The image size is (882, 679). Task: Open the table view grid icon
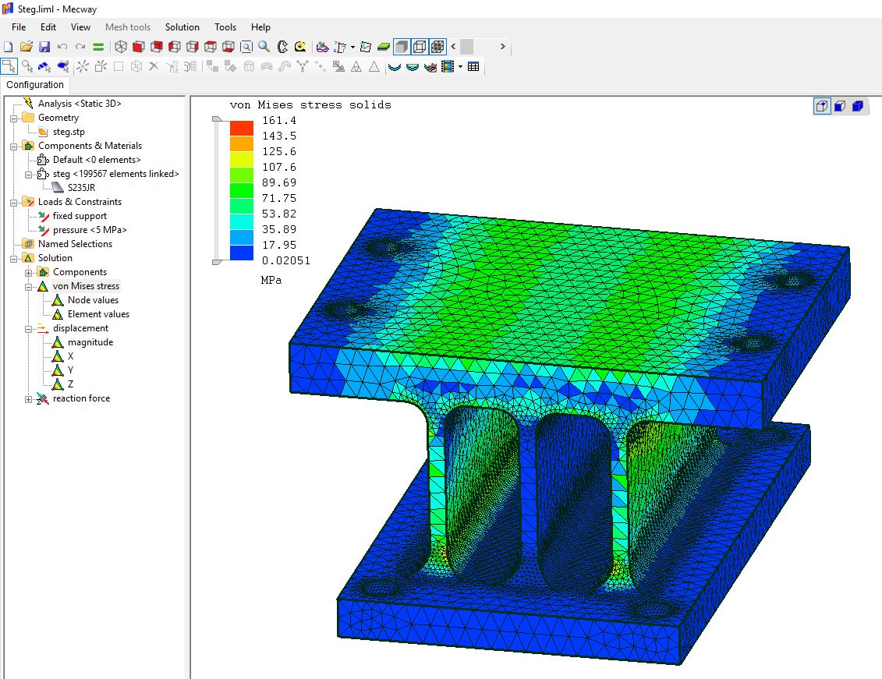click(473, 67)
